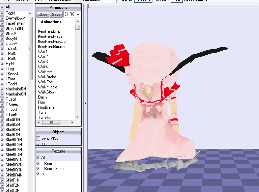Select the Wait1 animation
Viewport: 259px width, 192px height.
[42, 52]
